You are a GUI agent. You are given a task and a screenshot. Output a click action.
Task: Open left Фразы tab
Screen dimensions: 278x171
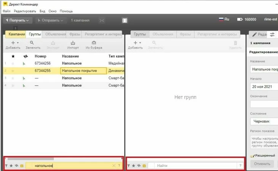(x=75, y=34)
